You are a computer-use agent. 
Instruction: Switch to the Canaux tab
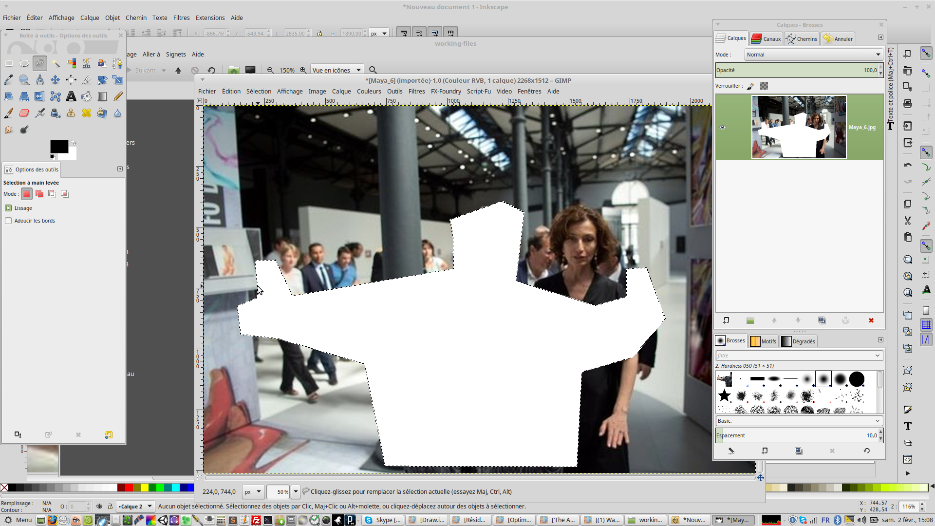[x=766, y=38]
